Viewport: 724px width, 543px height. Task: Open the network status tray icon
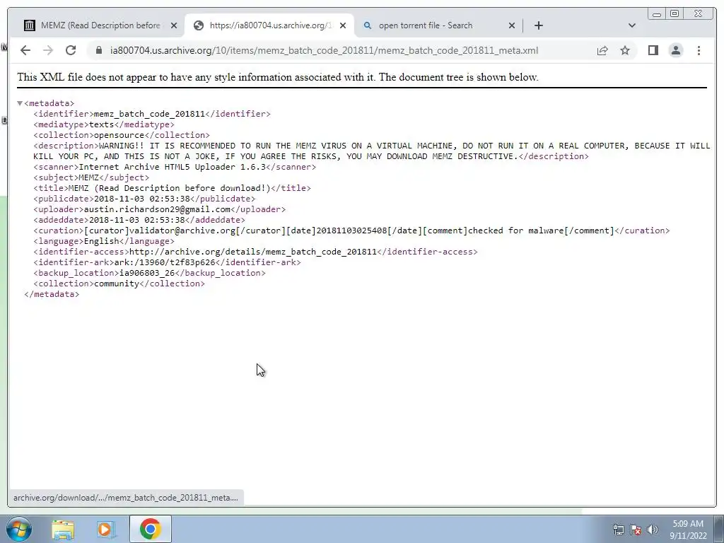click(618, 530)
